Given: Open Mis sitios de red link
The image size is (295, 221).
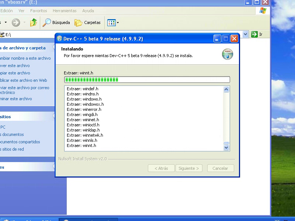Looking at the screenshot, I should tap(12, 149).
